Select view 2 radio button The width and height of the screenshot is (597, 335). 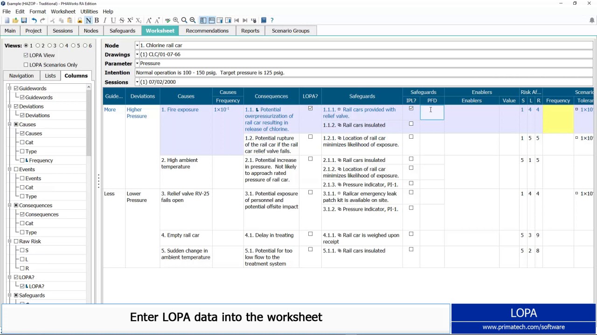click(x=38, y=46)
